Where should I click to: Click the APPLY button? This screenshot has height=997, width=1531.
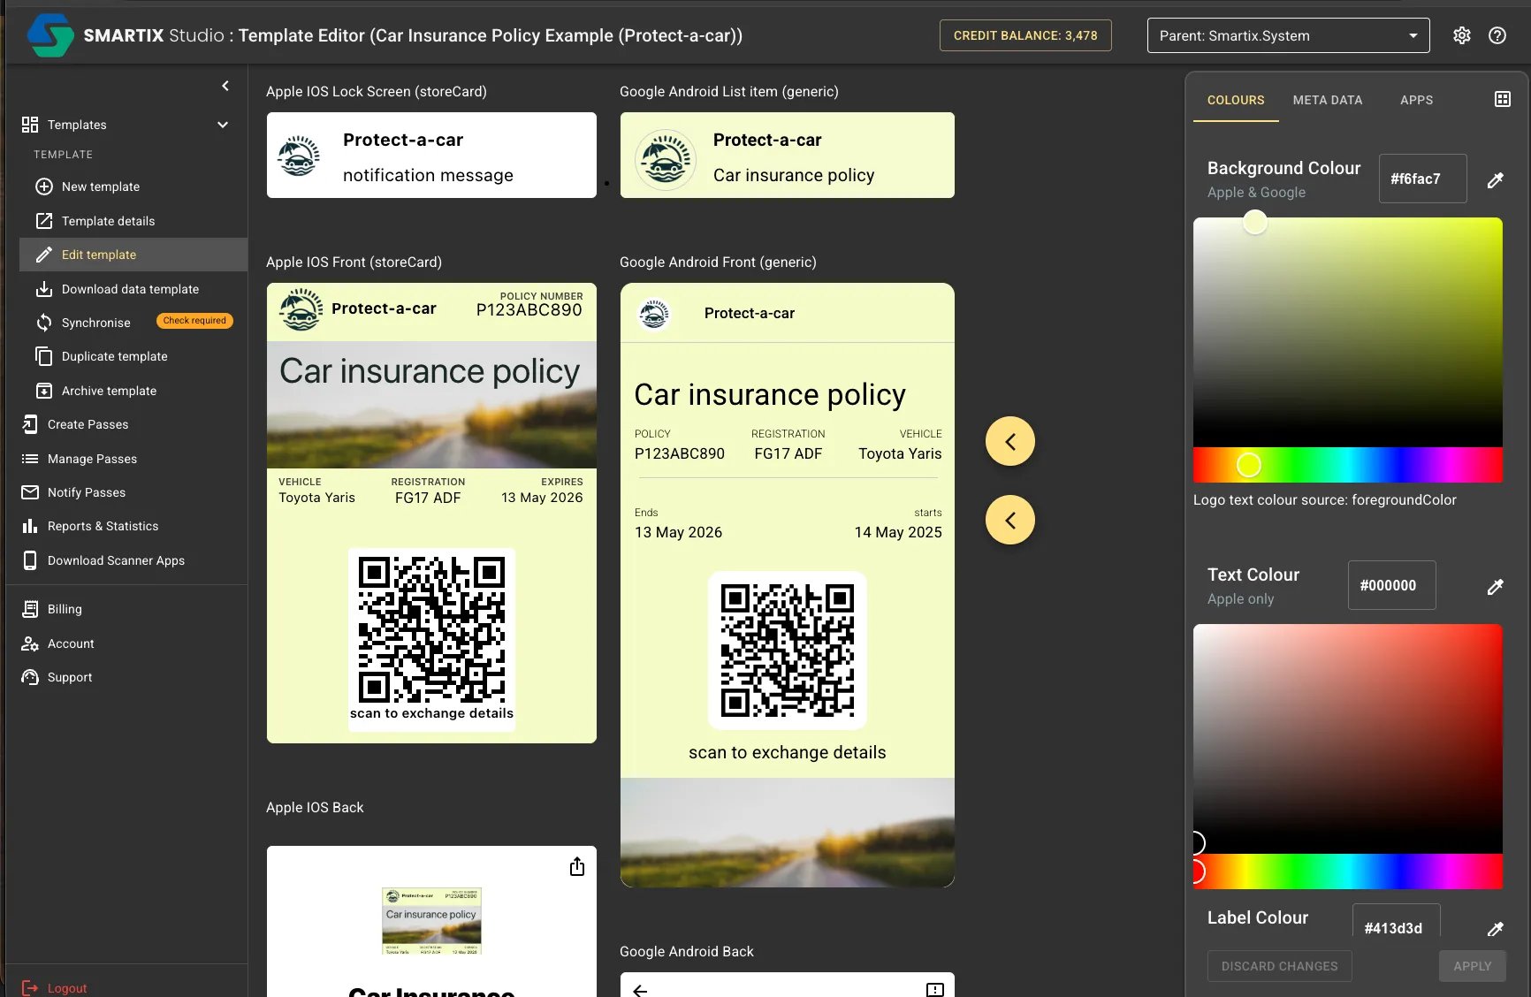[x=1473, y=966]
